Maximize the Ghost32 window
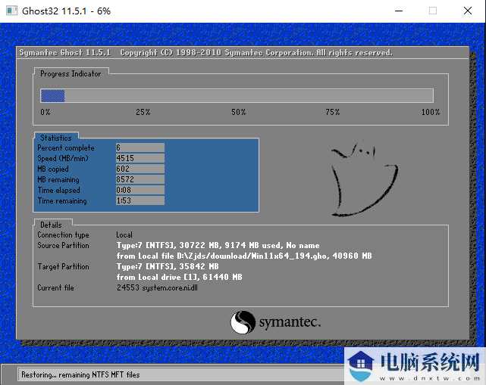Viewport: 486px width, 385px height. (x=433, y=11)
